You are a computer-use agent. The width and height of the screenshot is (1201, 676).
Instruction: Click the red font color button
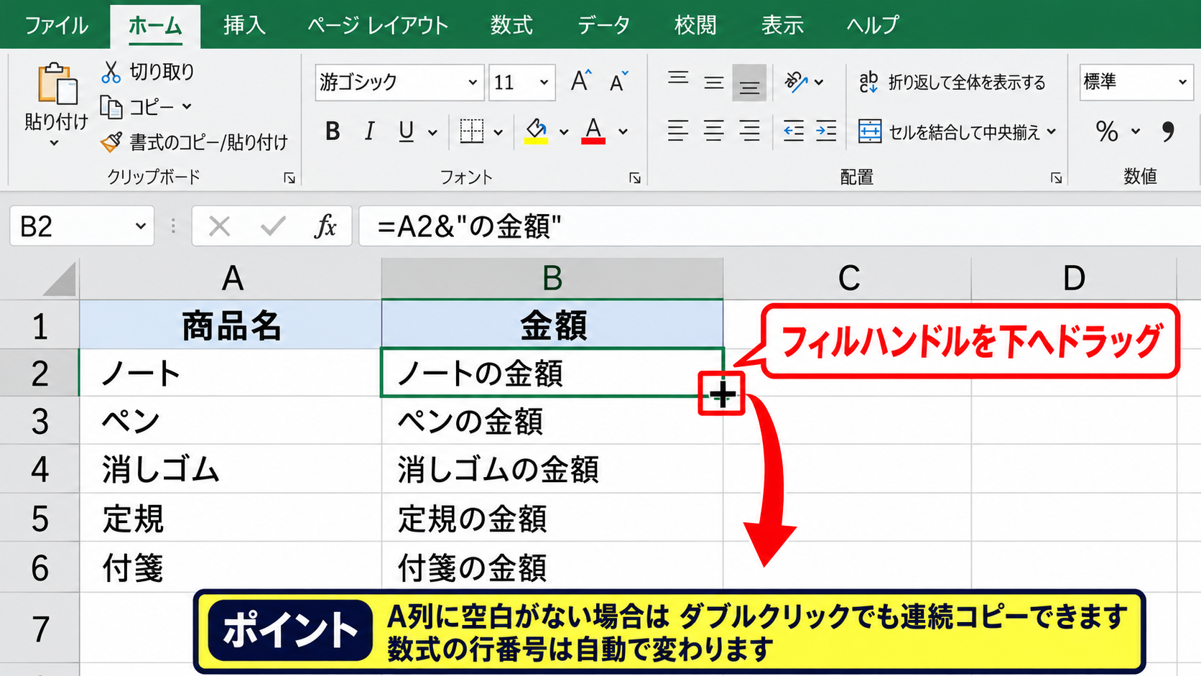tap(593, 131)
